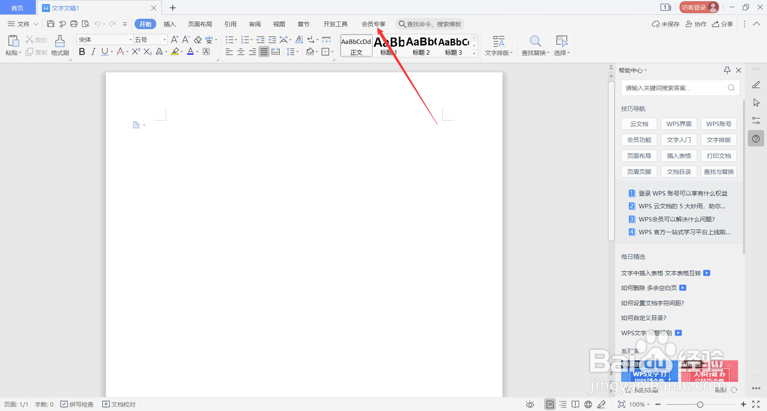The image size is (767, 411).
Task: Click the Print icon in quick toolbar
Action: point(74,24)
